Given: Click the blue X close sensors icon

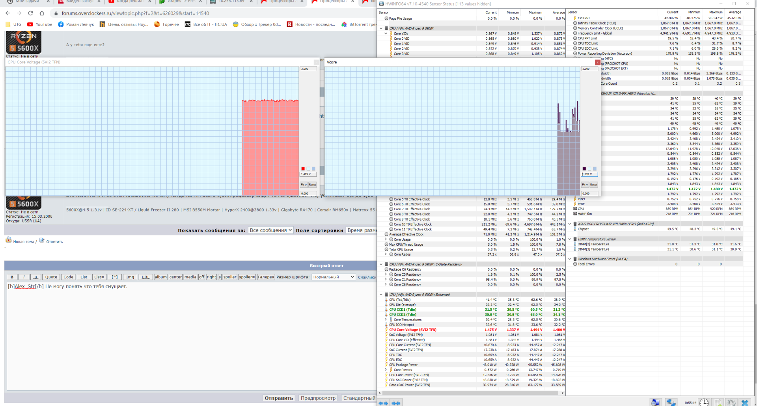Looking at the screenshot, I should click(x=745, y=402).
